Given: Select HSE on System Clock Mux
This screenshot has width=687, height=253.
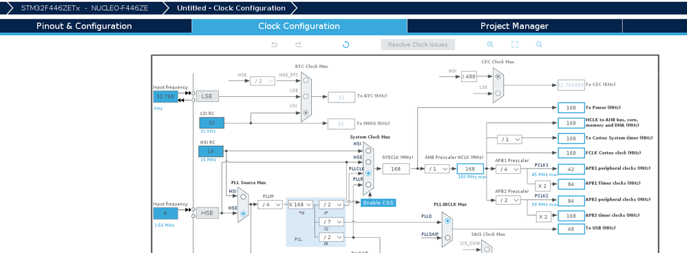Looking at the screenshot, I should pyautogui.click(x=368, y=162).
